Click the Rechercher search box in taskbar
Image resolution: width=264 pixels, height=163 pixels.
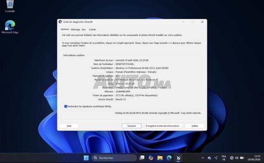114,158
